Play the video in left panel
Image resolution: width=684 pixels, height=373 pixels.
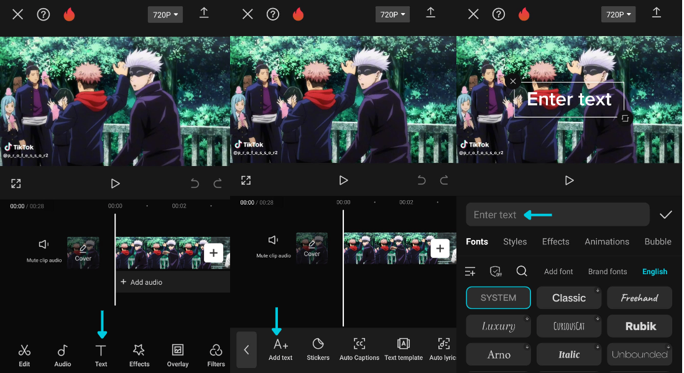[115, 183]
